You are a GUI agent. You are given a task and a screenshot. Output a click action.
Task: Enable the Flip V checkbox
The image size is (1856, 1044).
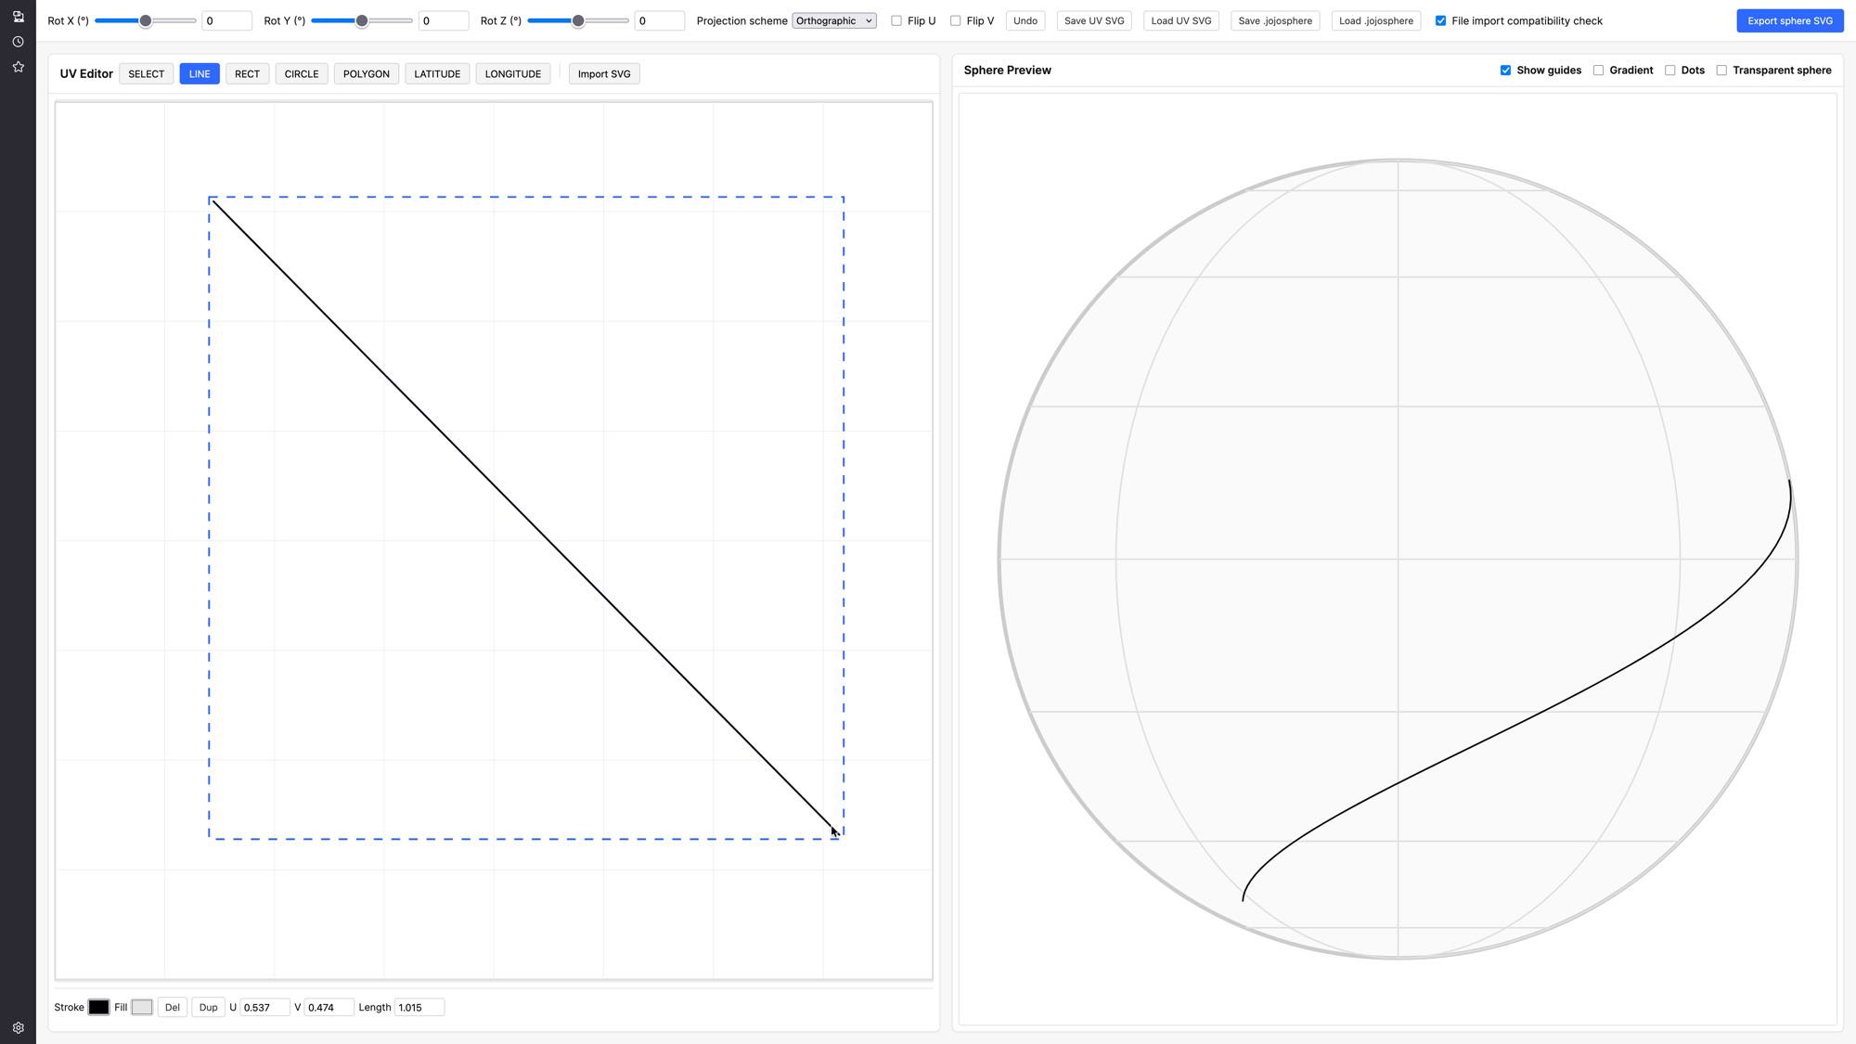click(955, 20)
